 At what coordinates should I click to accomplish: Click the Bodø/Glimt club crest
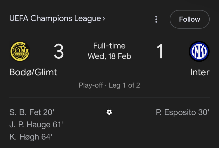pos(20,52)
